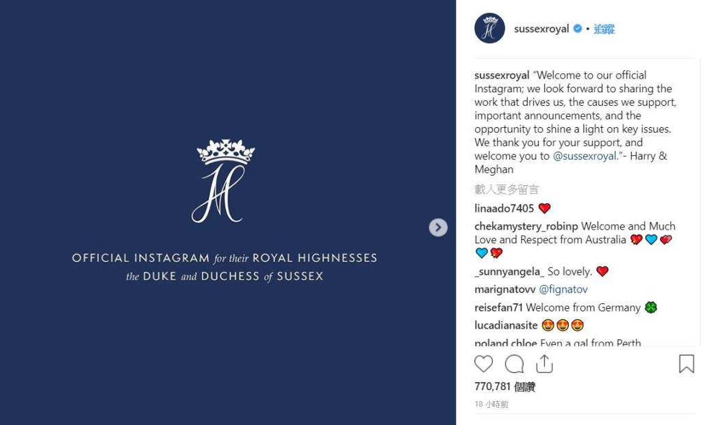Expand more comments with 載入更多留言

507,189
